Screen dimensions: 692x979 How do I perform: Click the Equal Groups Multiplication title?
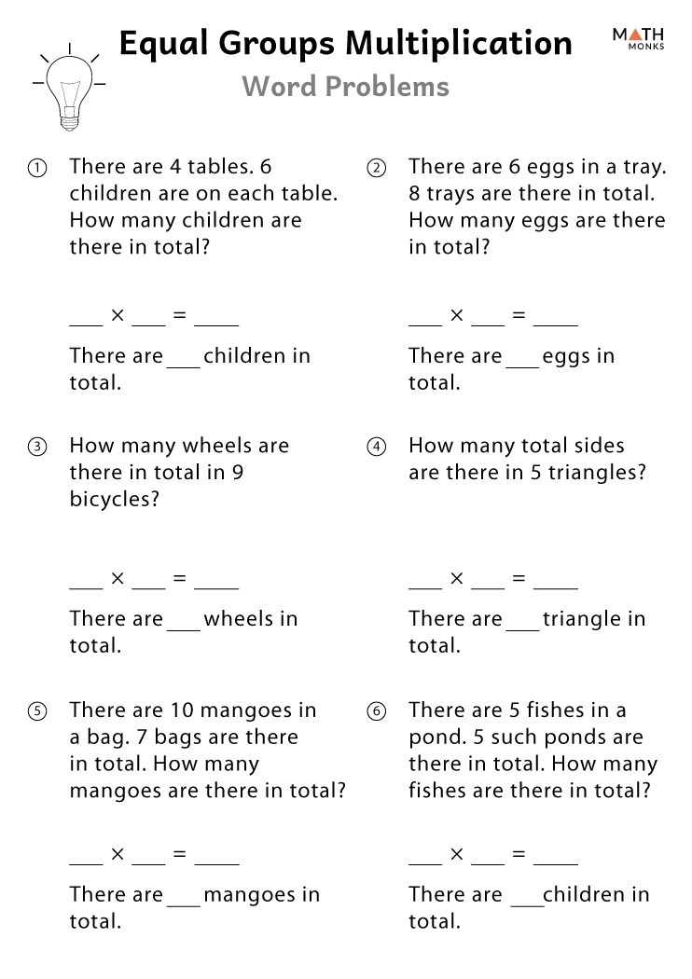pos(346,43)
